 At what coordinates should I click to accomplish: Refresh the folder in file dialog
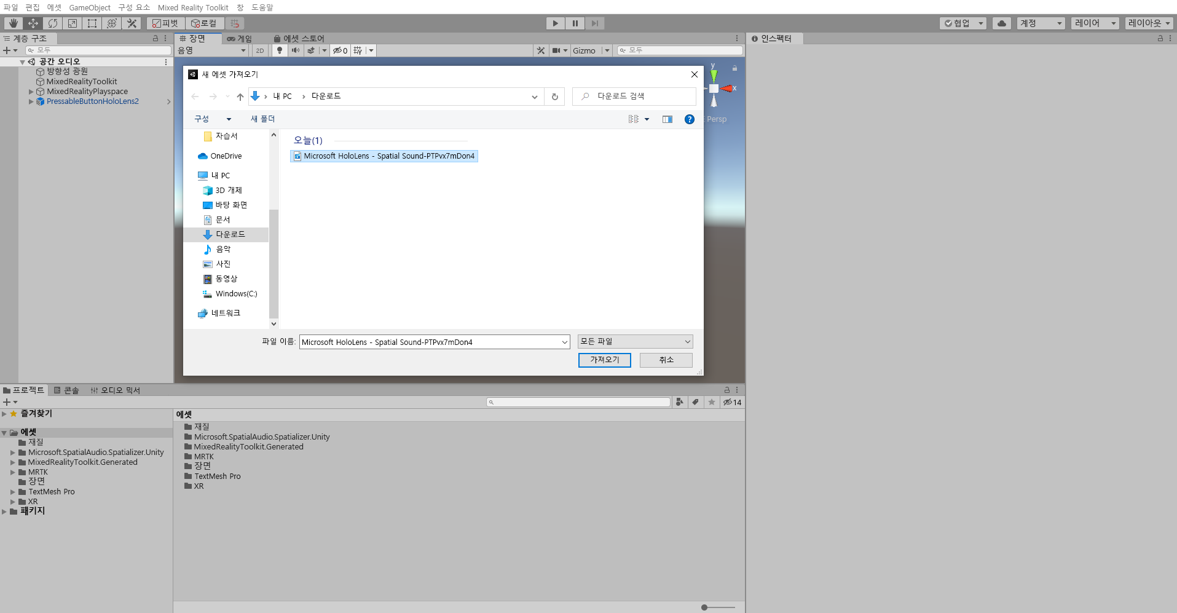coord(555,97)
